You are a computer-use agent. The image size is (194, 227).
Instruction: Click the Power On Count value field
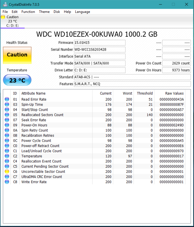pyautogui.click(x=176, y=63)
